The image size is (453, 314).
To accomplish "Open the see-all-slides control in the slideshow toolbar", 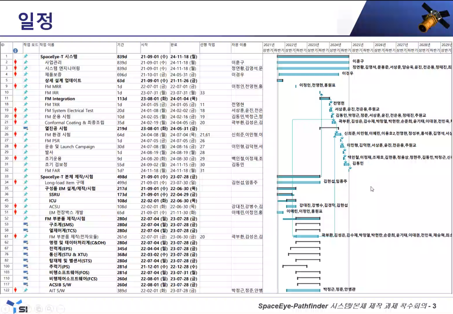I will point(39,309).
